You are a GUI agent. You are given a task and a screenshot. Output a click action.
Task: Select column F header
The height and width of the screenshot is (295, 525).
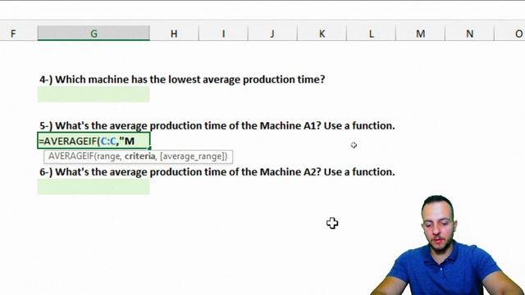pyautogui.click(x=18, y=34)
